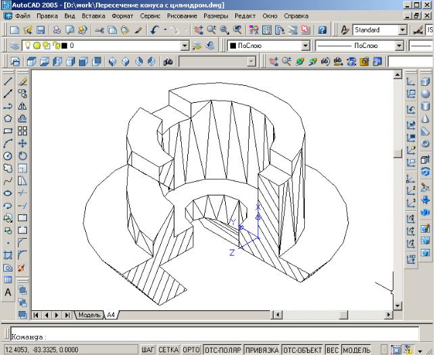
Task: Open the ПоСлою color dropdown
Action: tap(306, 46)
